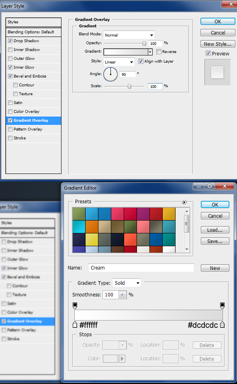Click OK in Gradient Editor
This screenshot has width=237, height=384.
(215, 205)
